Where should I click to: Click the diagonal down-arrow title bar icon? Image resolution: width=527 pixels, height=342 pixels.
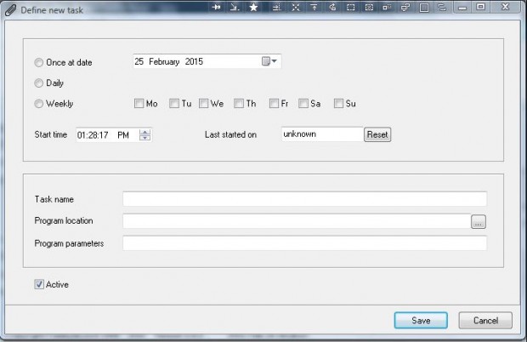(235, 7)
